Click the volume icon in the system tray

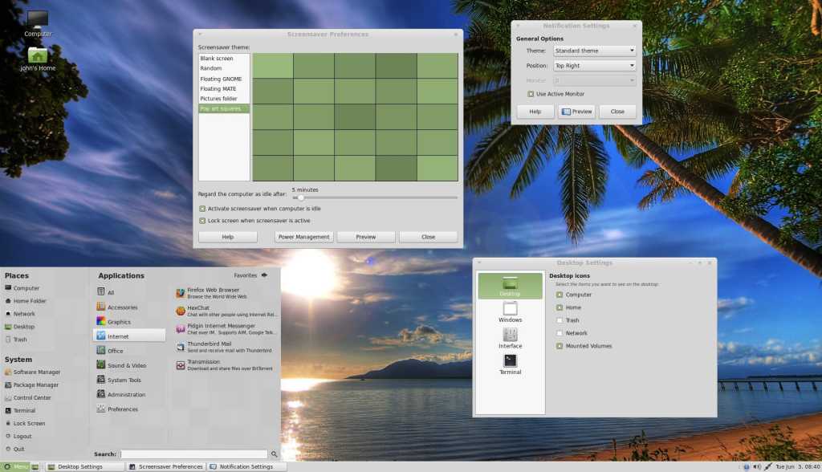pos(757,466)
